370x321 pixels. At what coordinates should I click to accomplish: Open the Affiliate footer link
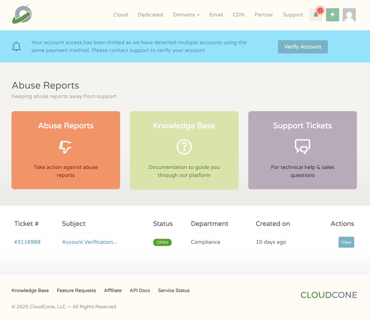113,290
